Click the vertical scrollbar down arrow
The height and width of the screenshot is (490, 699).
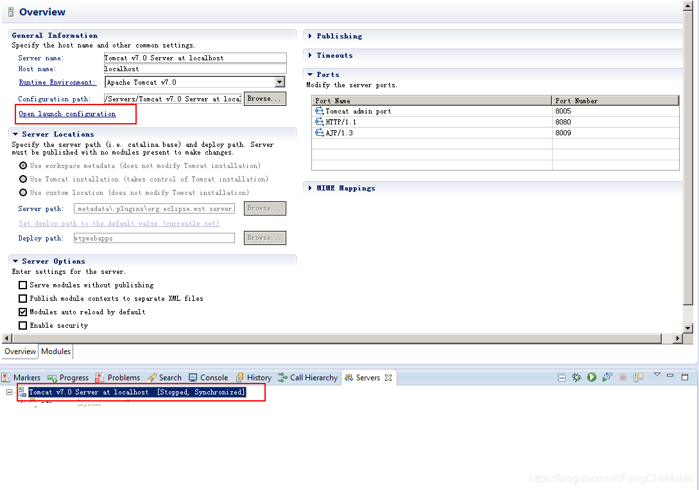coord(688,328)
